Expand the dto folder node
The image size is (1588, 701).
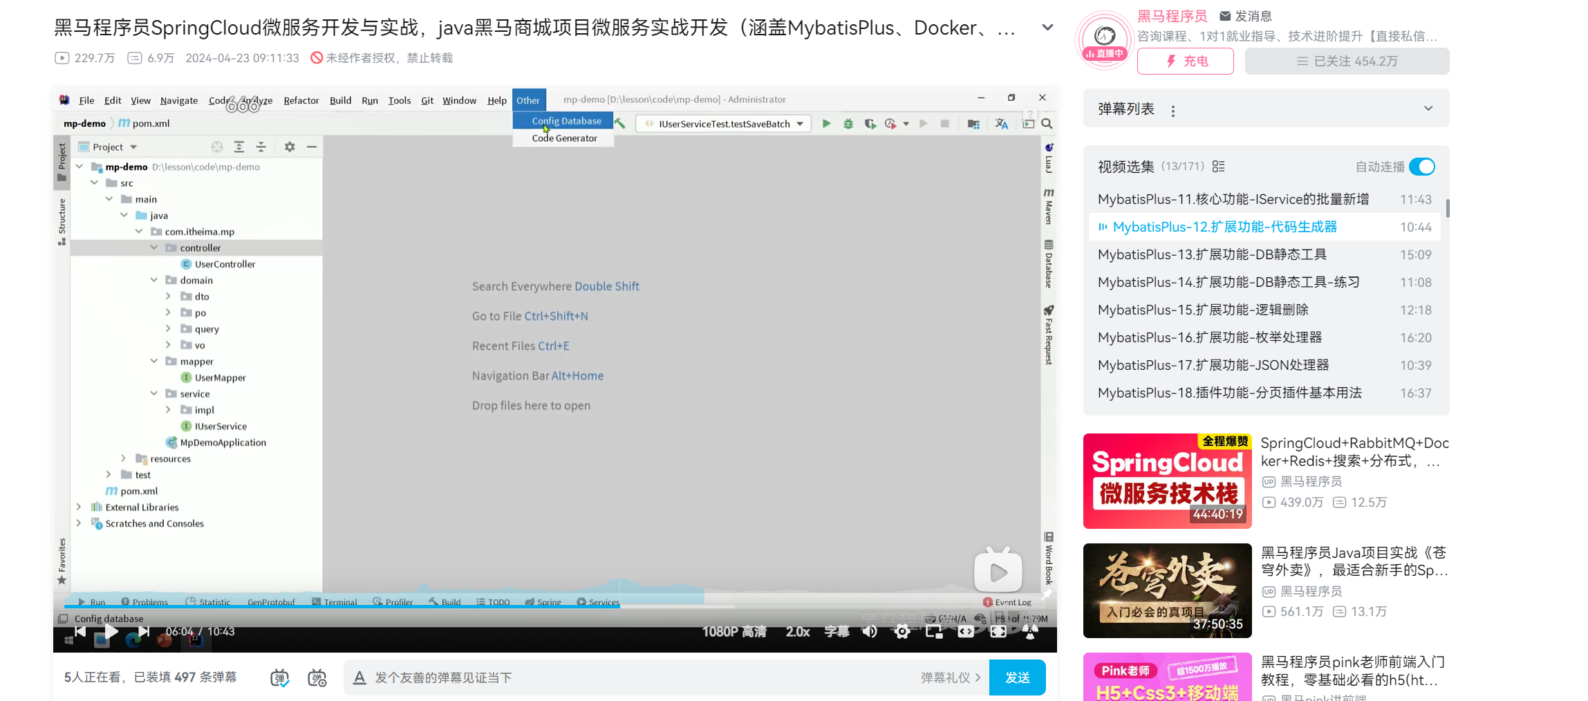pos(168,296)
